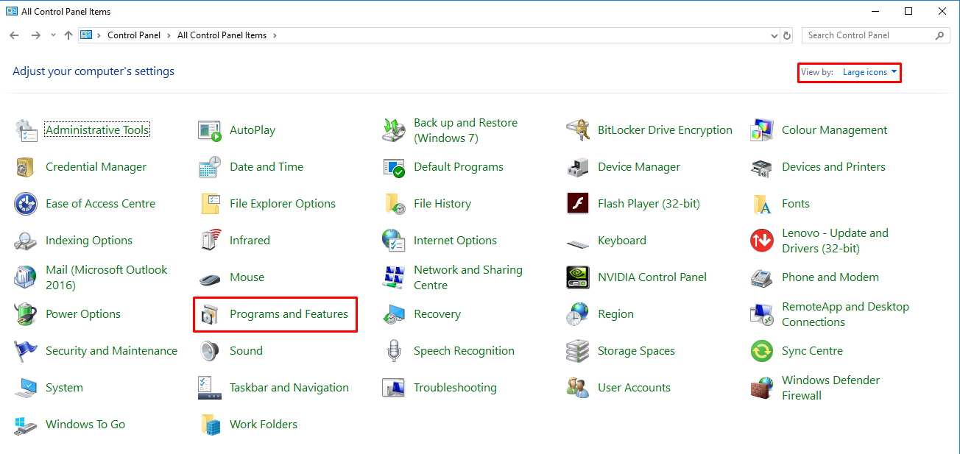Screen dimensions: 960x454
Task: Click the All Control Panel Items breadcrumb
Action: pyautogui.click(x=222, y=35)
